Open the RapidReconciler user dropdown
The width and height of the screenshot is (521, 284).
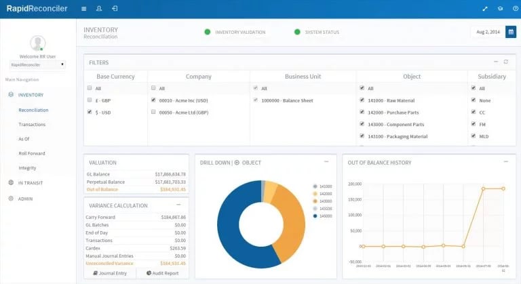click(38, 64)
